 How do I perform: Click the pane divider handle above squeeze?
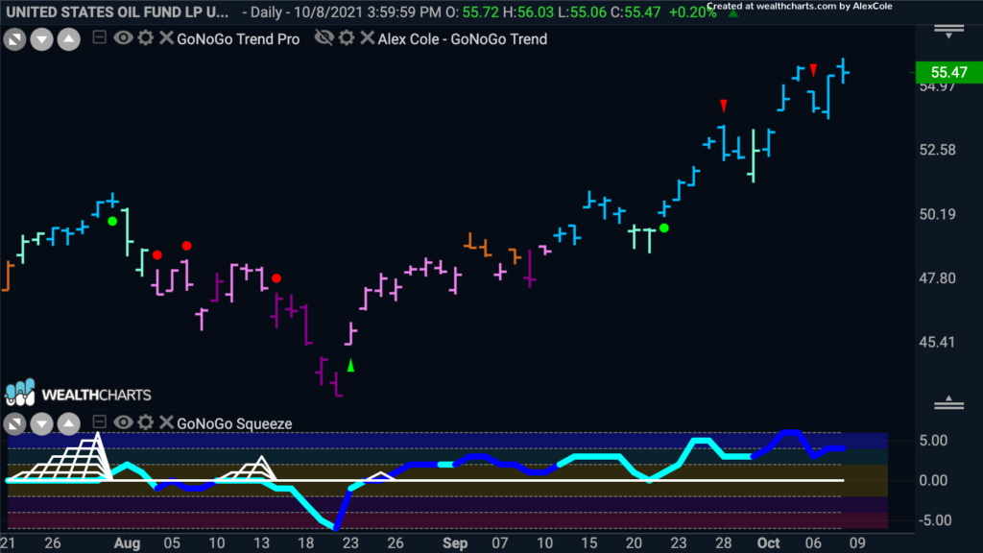[x=948, y=403]
